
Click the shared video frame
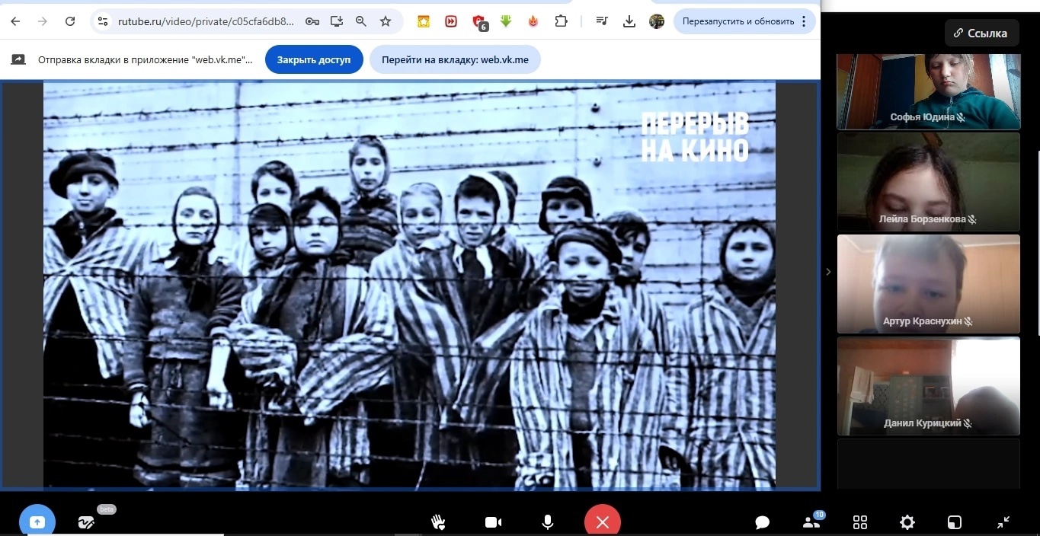coord(409,285)
